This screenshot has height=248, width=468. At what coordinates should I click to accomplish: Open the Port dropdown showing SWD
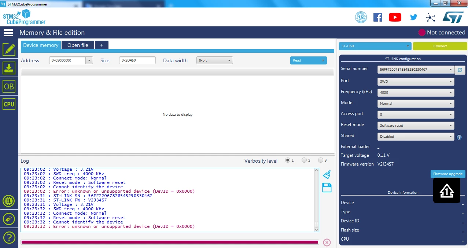(416, 82)
